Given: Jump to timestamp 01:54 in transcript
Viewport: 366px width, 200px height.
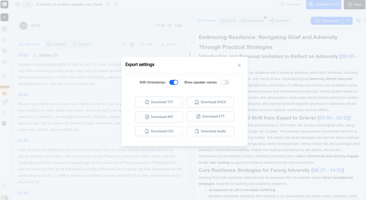Looking at the screenshot, I should [x=23, y=193].
